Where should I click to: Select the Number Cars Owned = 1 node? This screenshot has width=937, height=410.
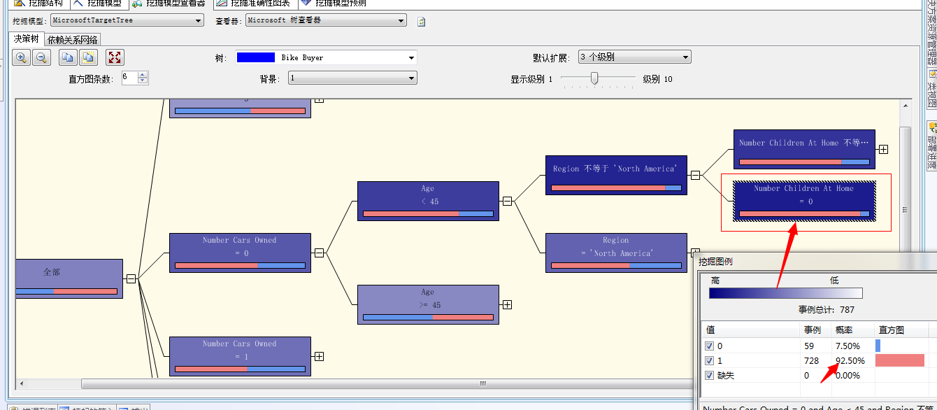tap(240, 356)
